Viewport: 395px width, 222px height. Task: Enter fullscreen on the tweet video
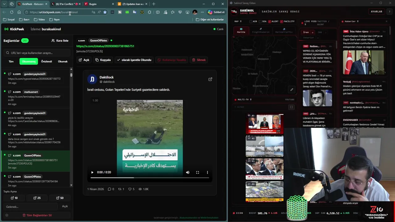197,172
